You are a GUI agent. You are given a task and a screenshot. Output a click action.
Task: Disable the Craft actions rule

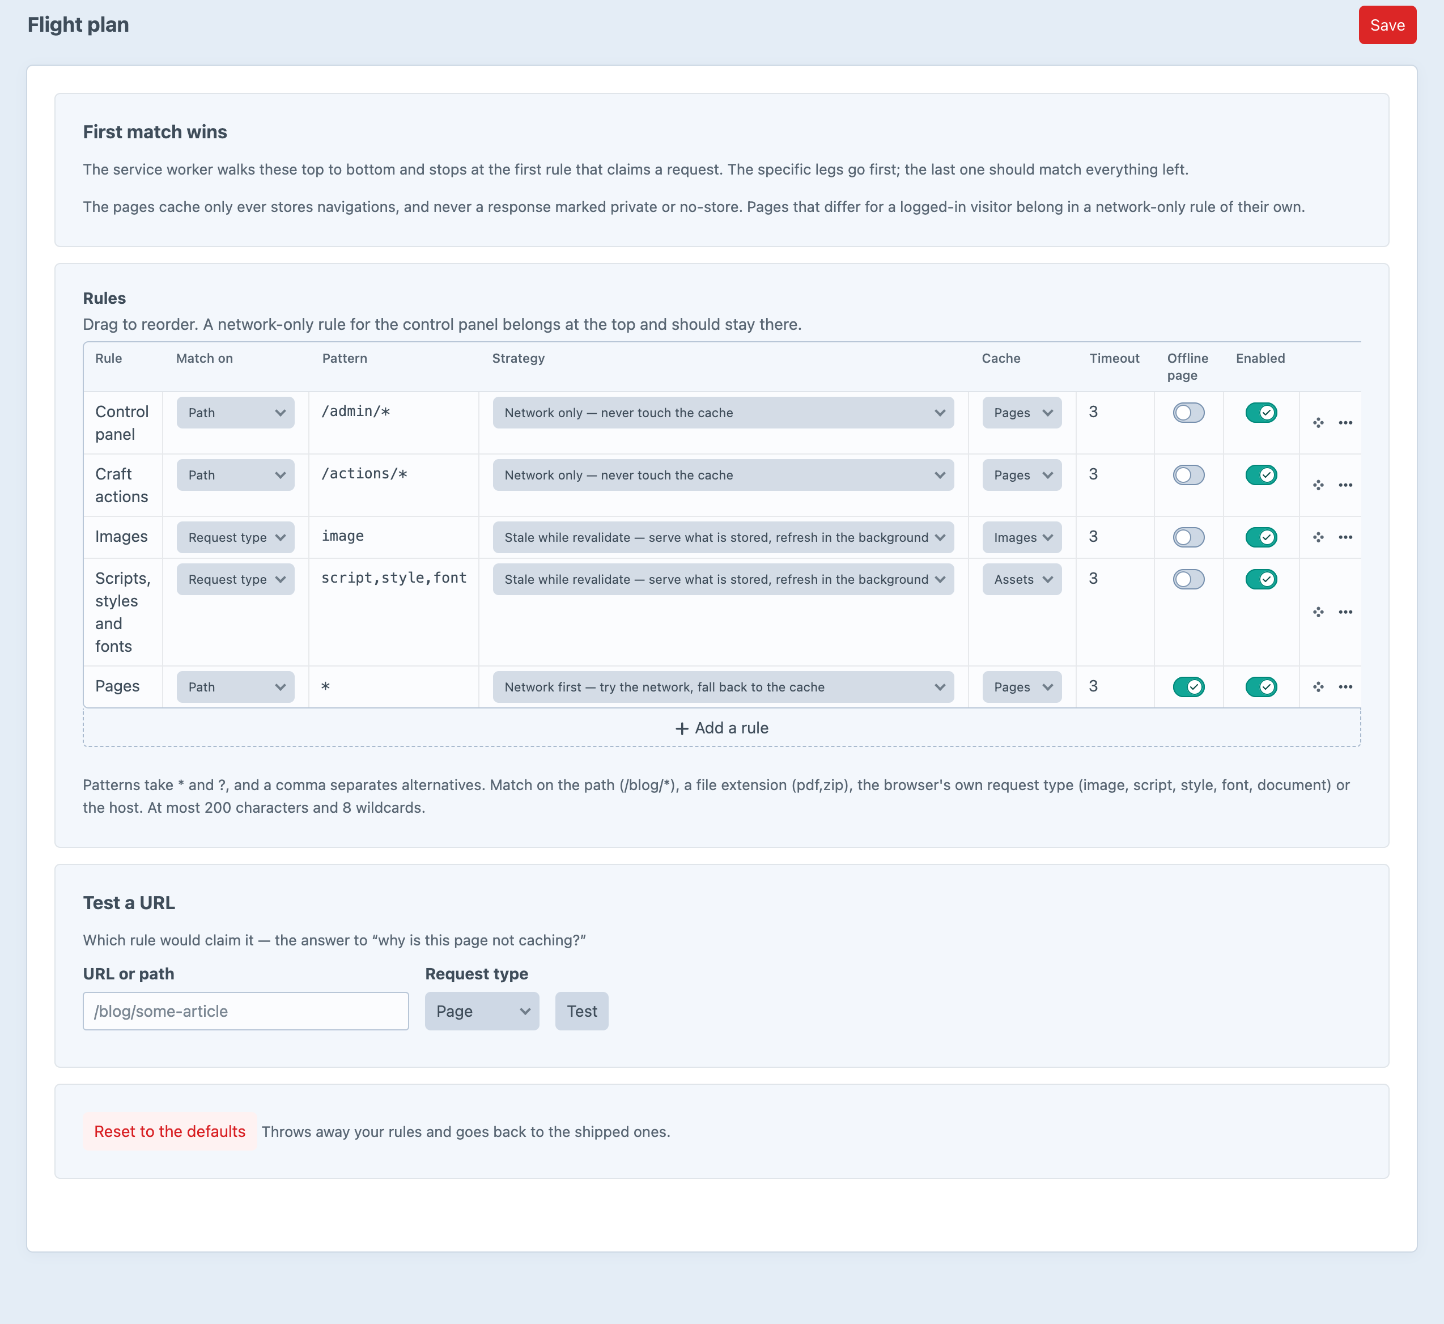coord(1260,475)
